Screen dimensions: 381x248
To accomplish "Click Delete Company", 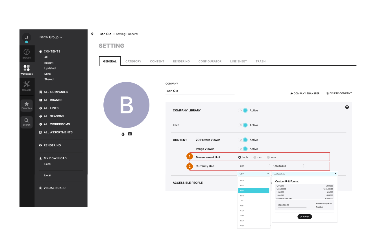I will pyautogui.click(x=339, y=93).
